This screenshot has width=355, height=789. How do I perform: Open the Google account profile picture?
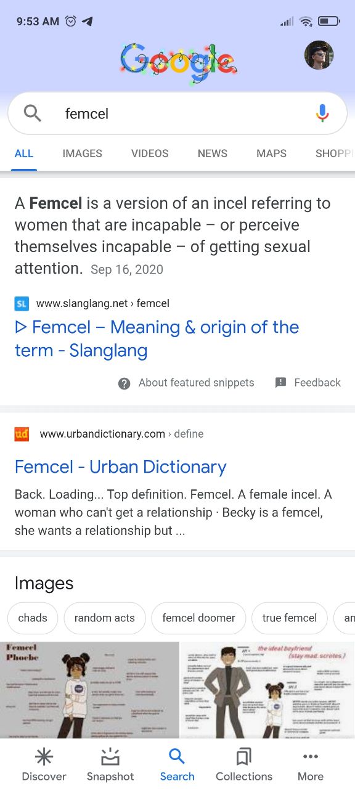point(319,55)
